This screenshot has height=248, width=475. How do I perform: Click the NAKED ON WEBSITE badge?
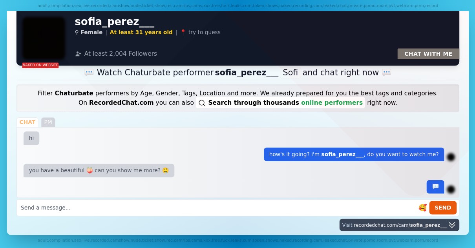[x=40, y=65]
